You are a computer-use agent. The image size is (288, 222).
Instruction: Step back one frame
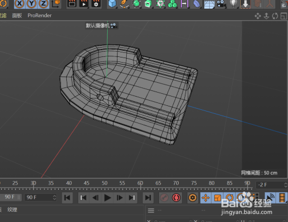pyautogui.click(x=96, y=198)
